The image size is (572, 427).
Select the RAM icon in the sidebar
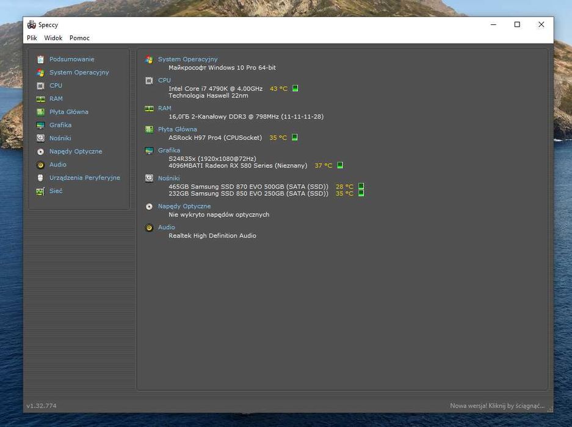(x=40, y=99)
